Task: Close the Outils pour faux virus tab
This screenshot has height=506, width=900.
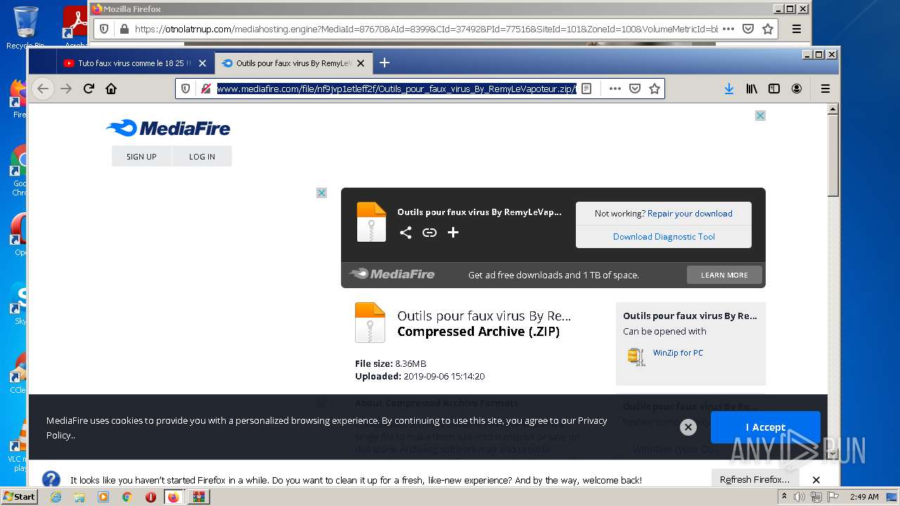Action: pyautogui.click(x=361, y=63)
